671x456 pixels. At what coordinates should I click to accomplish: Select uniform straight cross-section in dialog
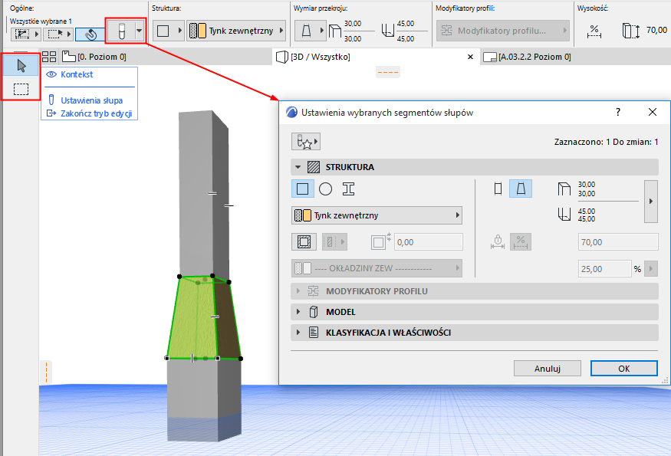click(498, 189)
